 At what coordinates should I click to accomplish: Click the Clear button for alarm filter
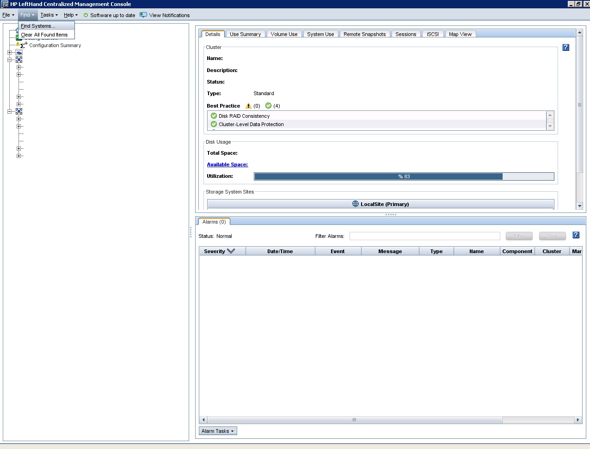[552, 236]
